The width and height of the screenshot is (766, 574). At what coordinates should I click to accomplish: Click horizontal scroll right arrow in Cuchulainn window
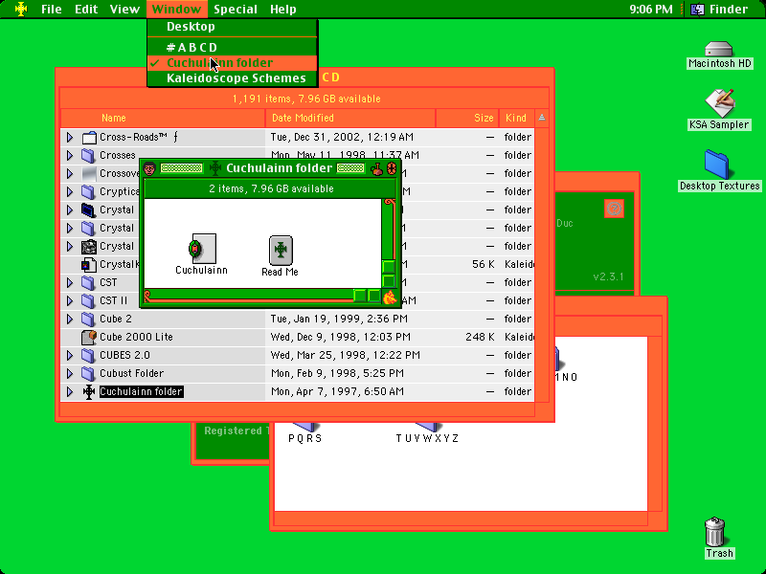point(374,296)
